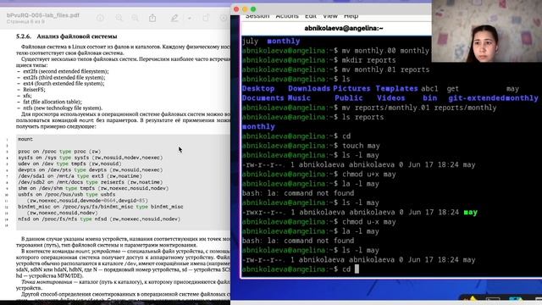The image size is (542, 305).
Task: Click the green 'may' filename in ls output
Action: click(471, 212)
